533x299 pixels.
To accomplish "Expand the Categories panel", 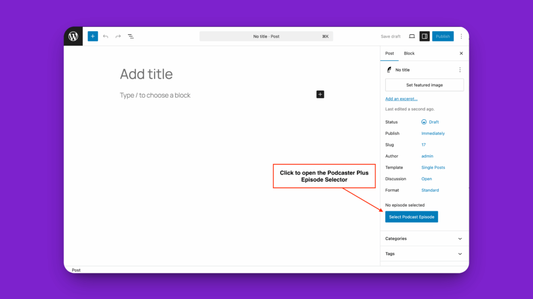I will coord(424,239).
